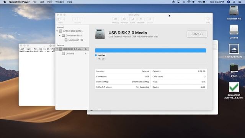245x138 pixels.
Task: Open Spotlight search magnifier
Action: coord(234,2)
